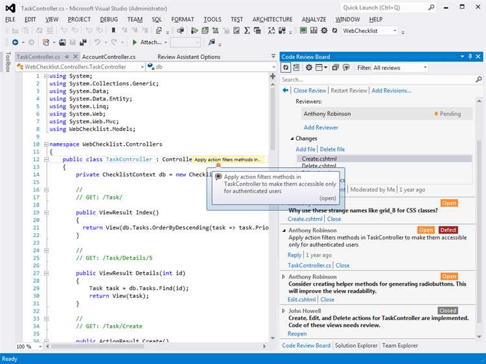
Task: Click the inline comment hint on line 12
Action: (x=229, y=159)
